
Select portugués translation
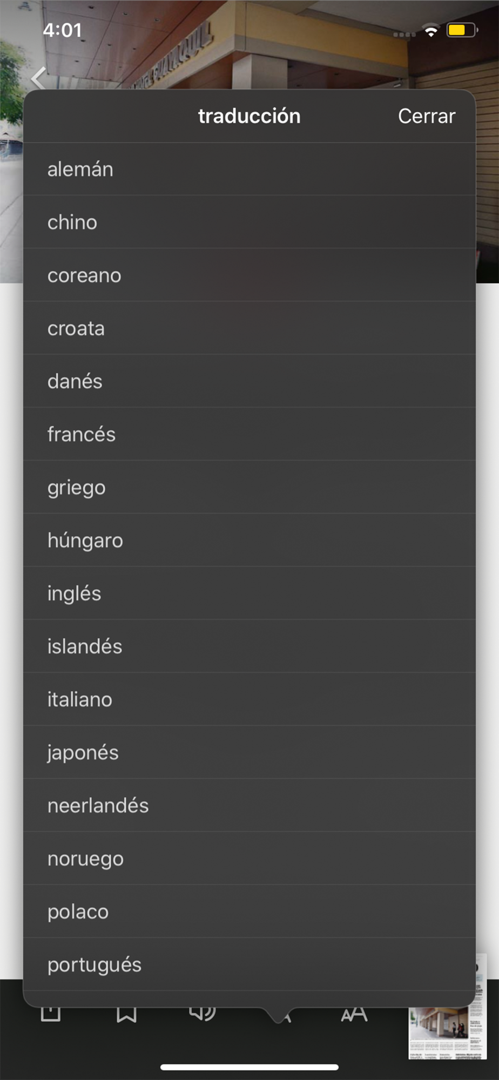point(249,964)
